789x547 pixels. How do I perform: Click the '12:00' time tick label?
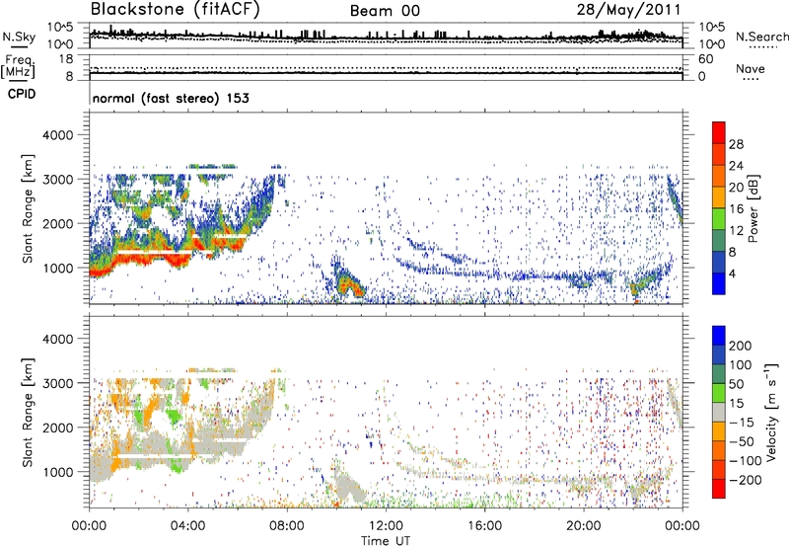pyautogui.click(x=386, y=526)
